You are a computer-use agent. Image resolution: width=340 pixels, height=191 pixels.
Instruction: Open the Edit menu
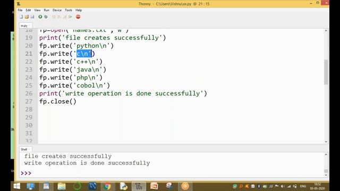28,10
